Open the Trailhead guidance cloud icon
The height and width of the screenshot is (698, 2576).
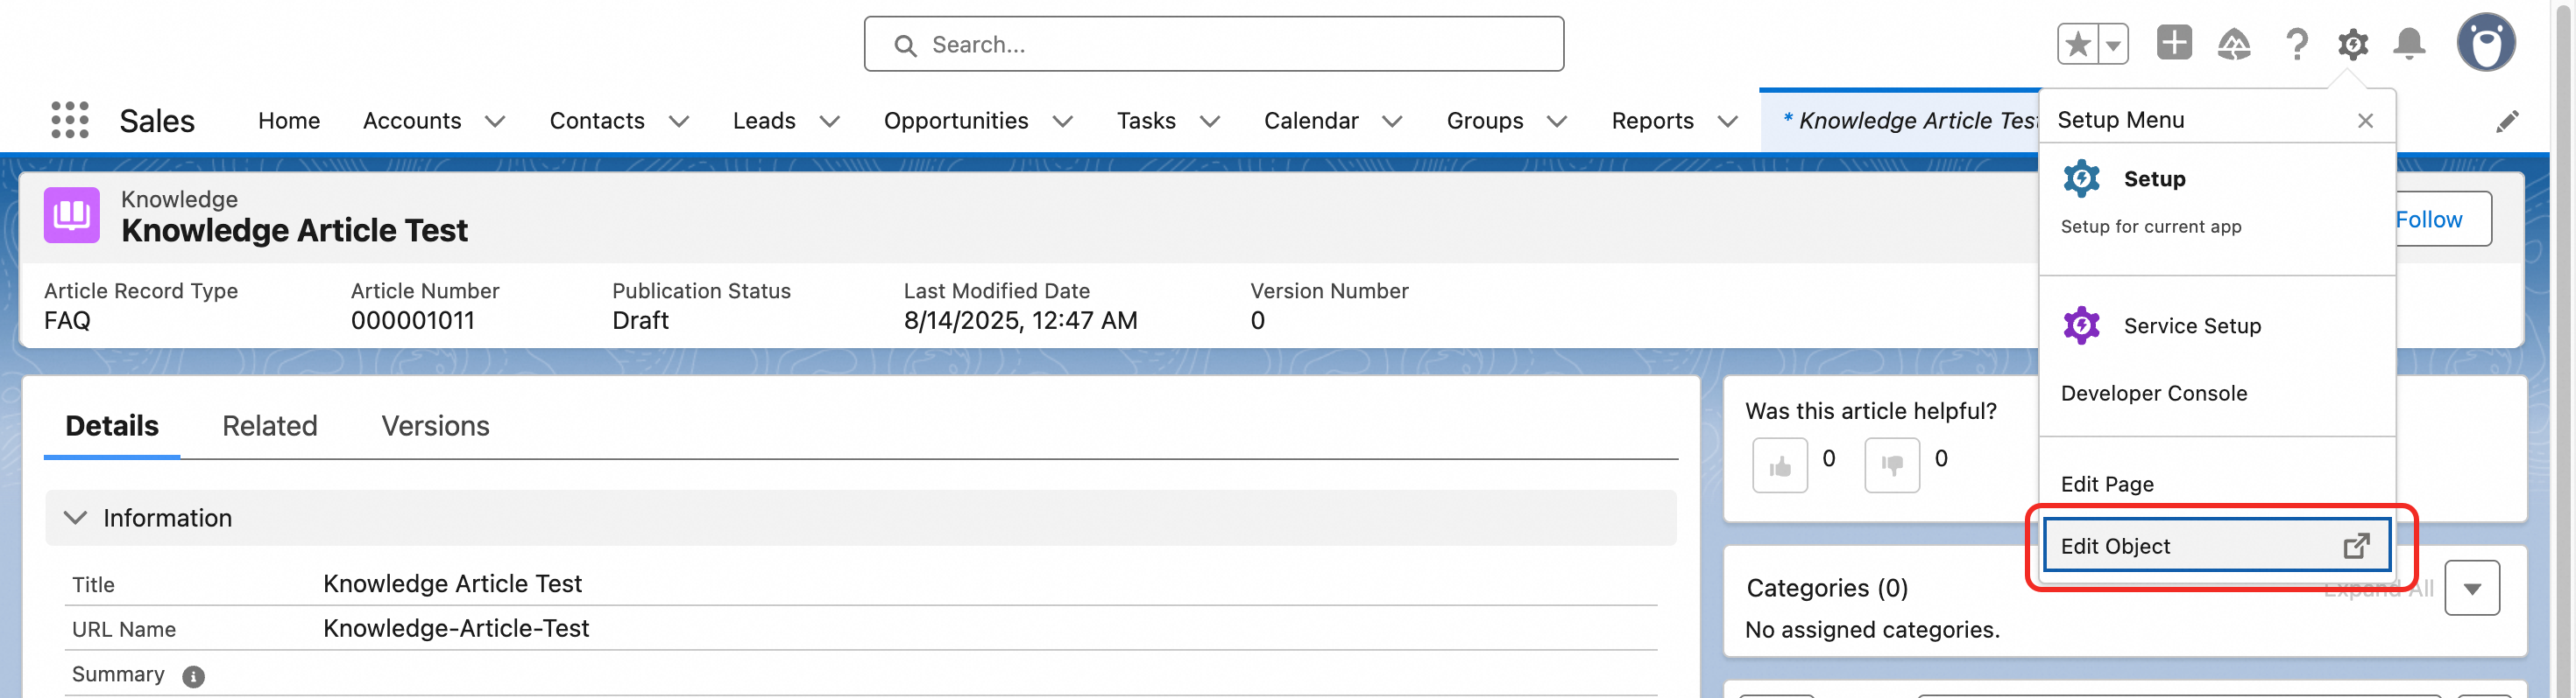click(x=2234, y=44)
